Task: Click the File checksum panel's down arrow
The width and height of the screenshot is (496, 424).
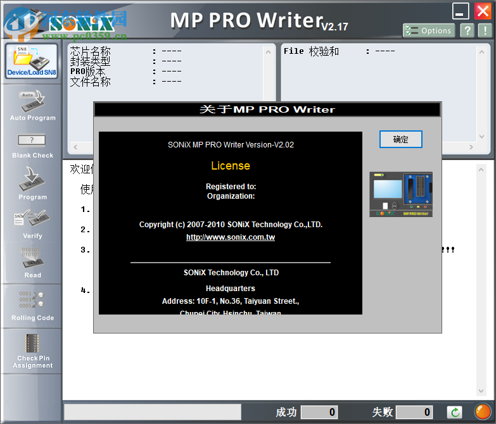Action: tap(481, 137)
